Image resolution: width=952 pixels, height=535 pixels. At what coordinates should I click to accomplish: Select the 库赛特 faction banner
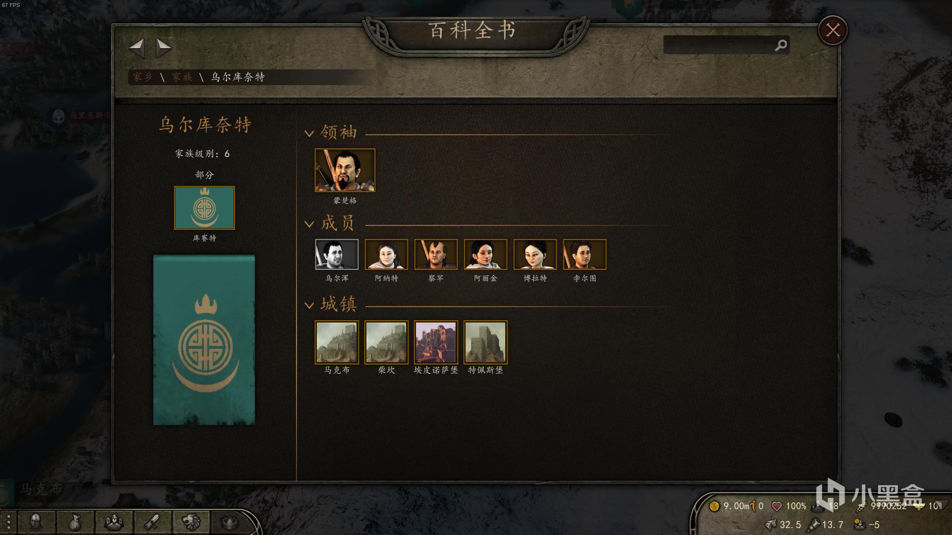click(204, 208)
